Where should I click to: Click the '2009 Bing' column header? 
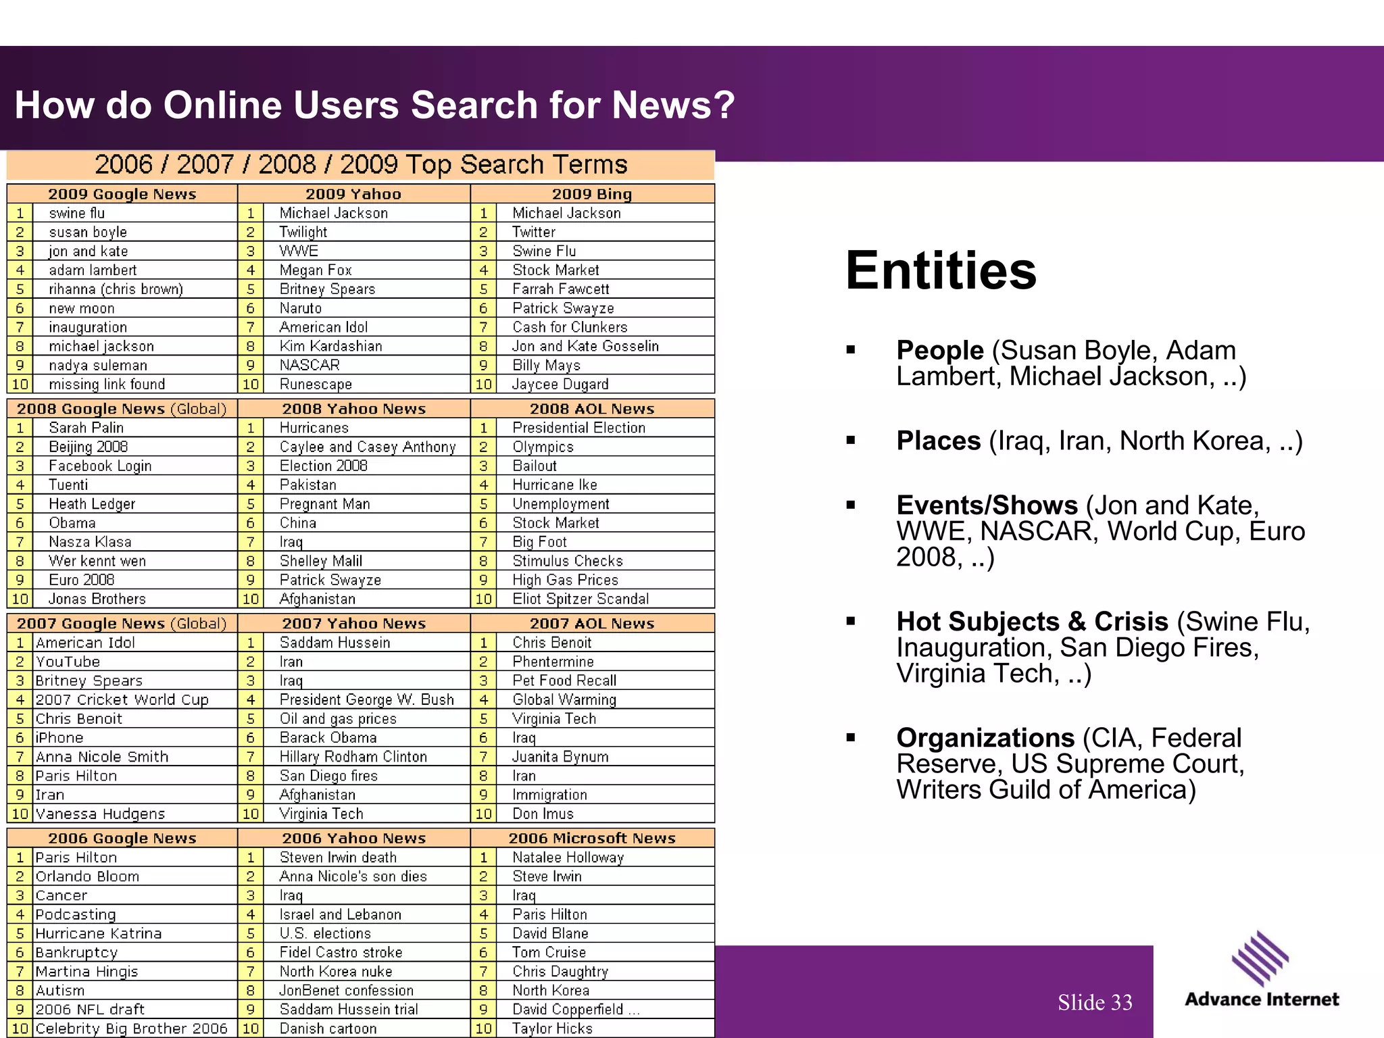592,194
